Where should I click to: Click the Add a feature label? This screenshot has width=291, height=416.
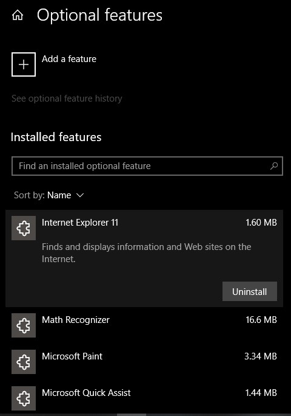coord(69,59)
